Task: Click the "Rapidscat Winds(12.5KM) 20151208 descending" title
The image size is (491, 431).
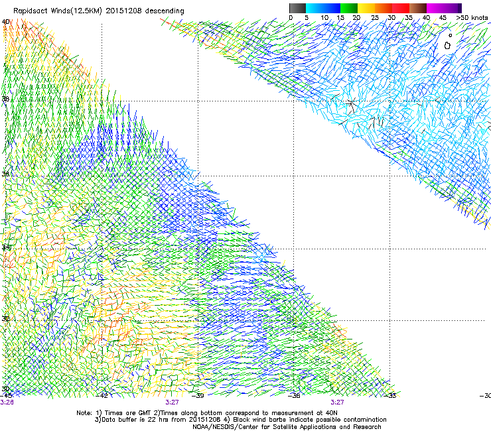Action: 99,11
